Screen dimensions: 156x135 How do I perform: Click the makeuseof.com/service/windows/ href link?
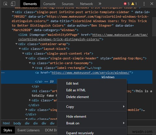[91, 73]
